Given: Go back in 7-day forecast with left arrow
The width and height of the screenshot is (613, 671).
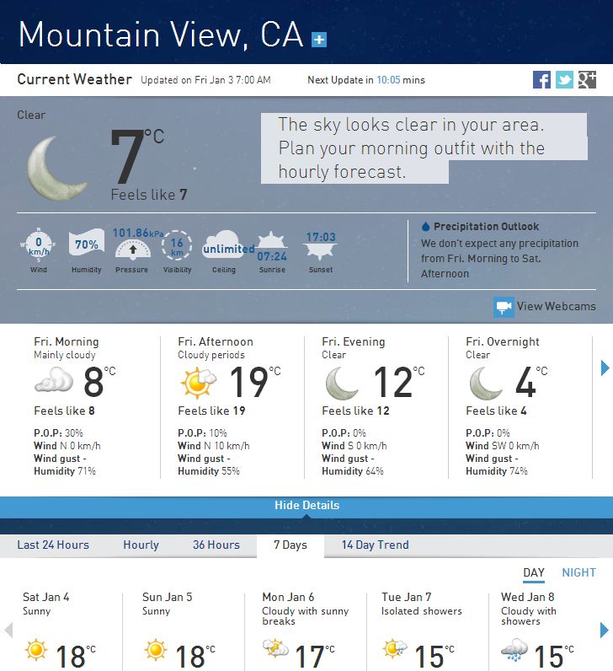Looking at the screenshot, I should click(9, 631).
